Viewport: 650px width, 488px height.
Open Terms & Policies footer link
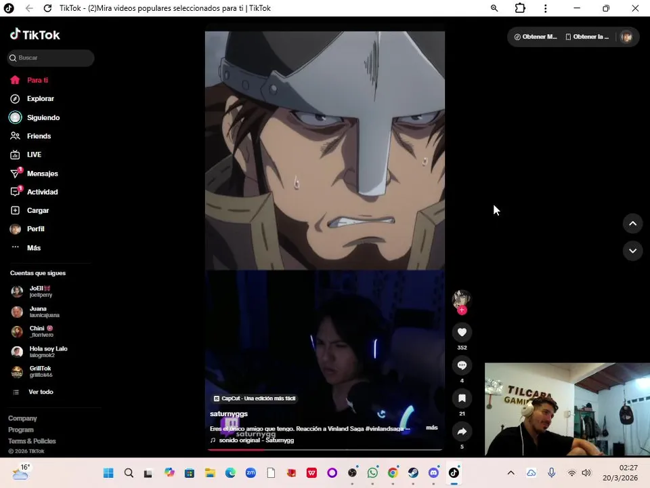coord(32,441)
